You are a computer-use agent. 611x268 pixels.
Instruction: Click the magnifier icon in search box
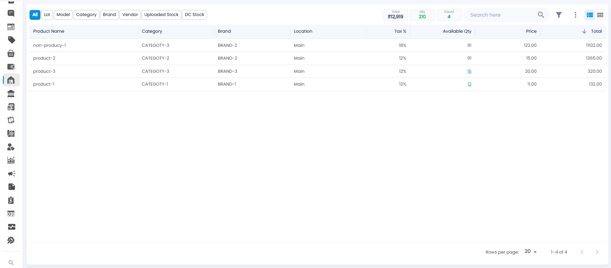point(541,15)
